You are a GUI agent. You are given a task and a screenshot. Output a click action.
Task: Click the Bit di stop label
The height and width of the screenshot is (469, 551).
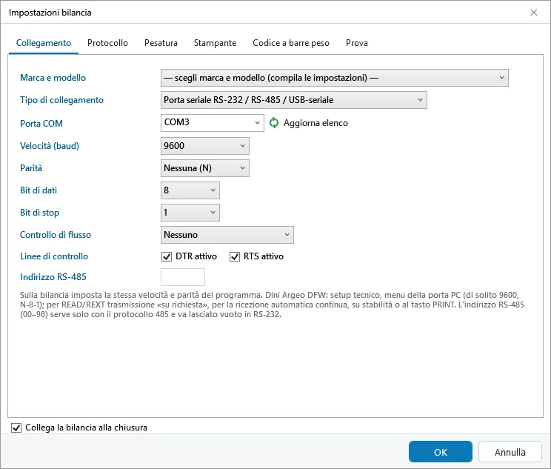(39, 213)
